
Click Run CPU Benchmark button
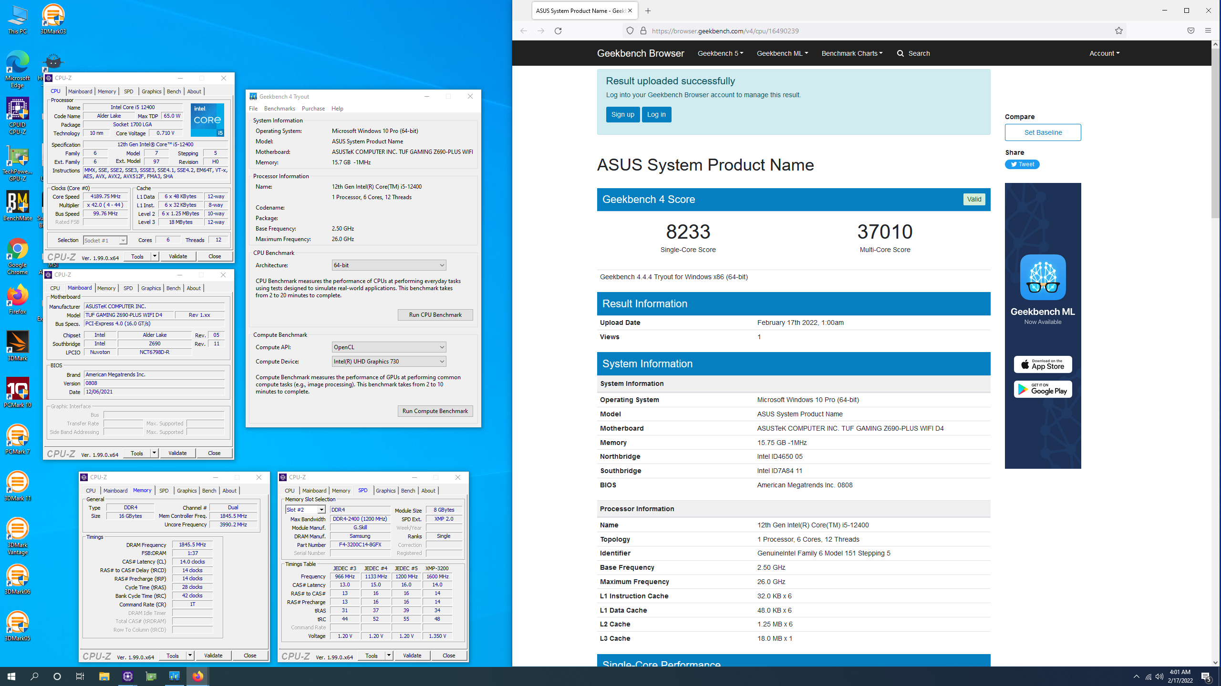coord(435,315)
